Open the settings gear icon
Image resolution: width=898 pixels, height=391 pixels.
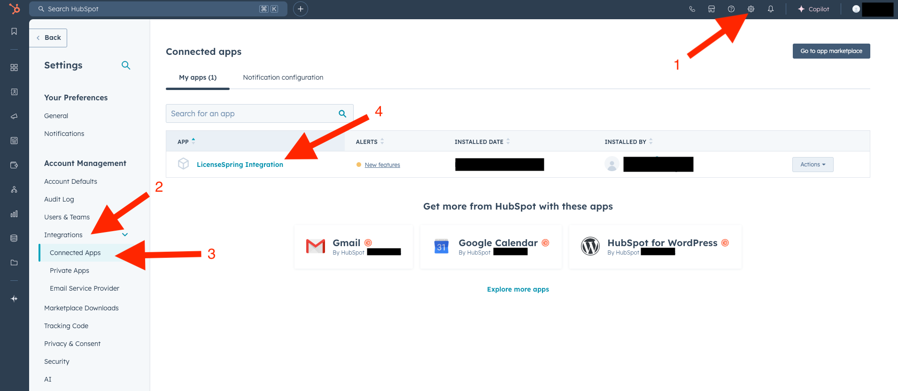point(751,9)
